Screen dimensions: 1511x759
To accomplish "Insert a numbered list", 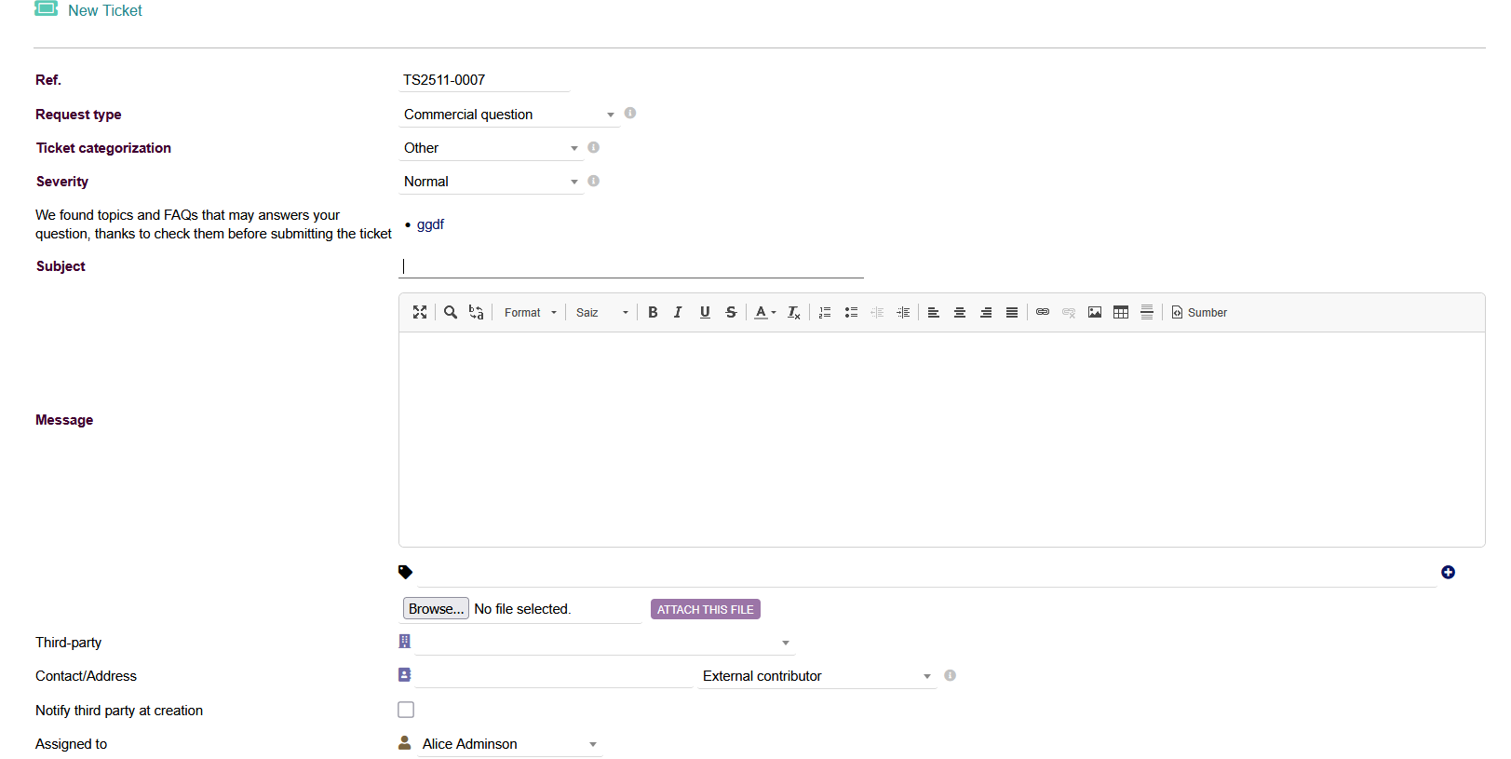I will 825,313.
